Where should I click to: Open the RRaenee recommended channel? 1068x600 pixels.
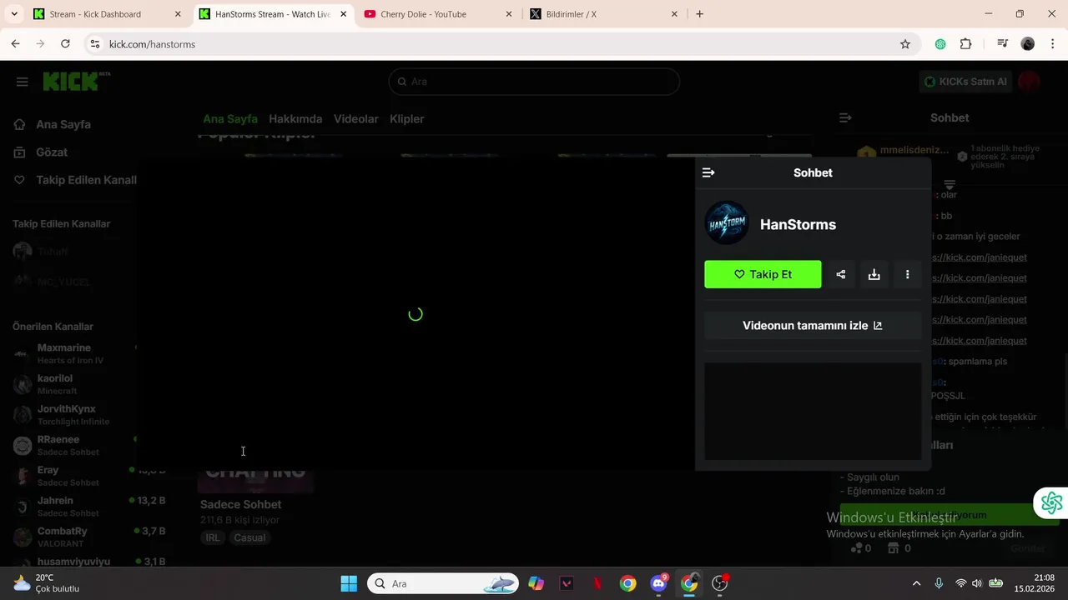[73, 445]
